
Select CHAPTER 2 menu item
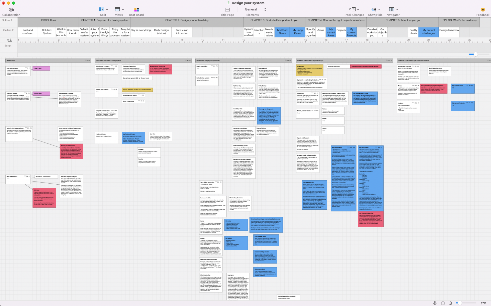187,20
